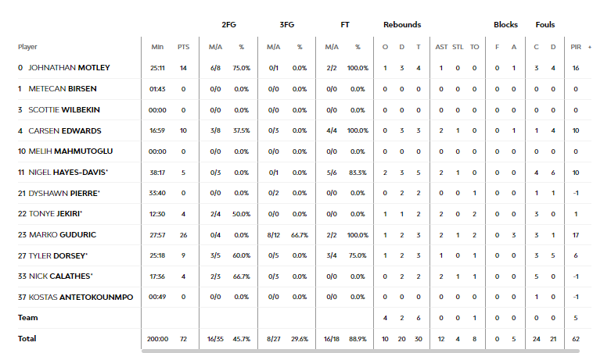593x353 pixels.
Task: Open Marko Guduric player link
Action: 63,235
